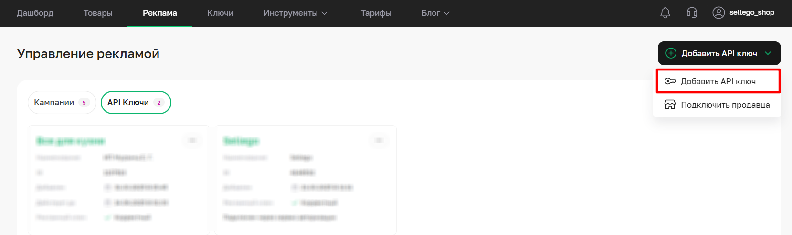Viewport: 792px width, 235px height.
Task: Switch to the Кампании tab
Action: coord(62,103)
